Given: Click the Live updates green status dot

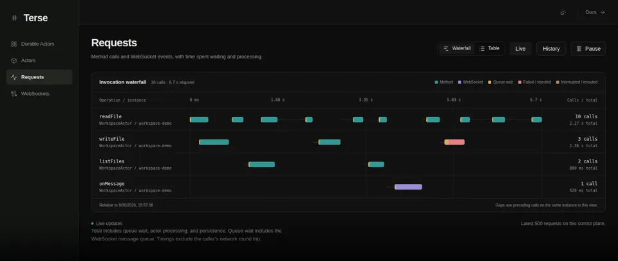Looking at the screenshot, I should [x=93, y=224].
